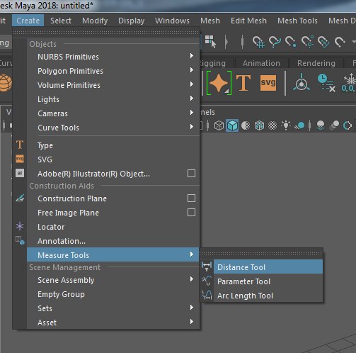This screenshot has width=356, height=353.
Task: Click the shelf SVG icon
Action: [268, 83]
